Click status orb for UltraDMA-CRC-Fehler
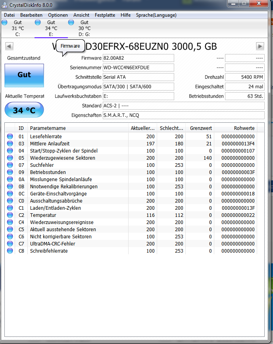 pos(10,244)
